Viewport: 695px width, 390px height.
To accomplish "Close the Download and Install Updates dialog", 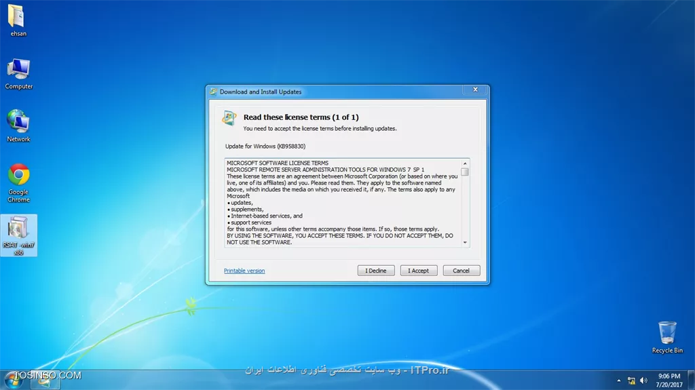I will 475,90.
